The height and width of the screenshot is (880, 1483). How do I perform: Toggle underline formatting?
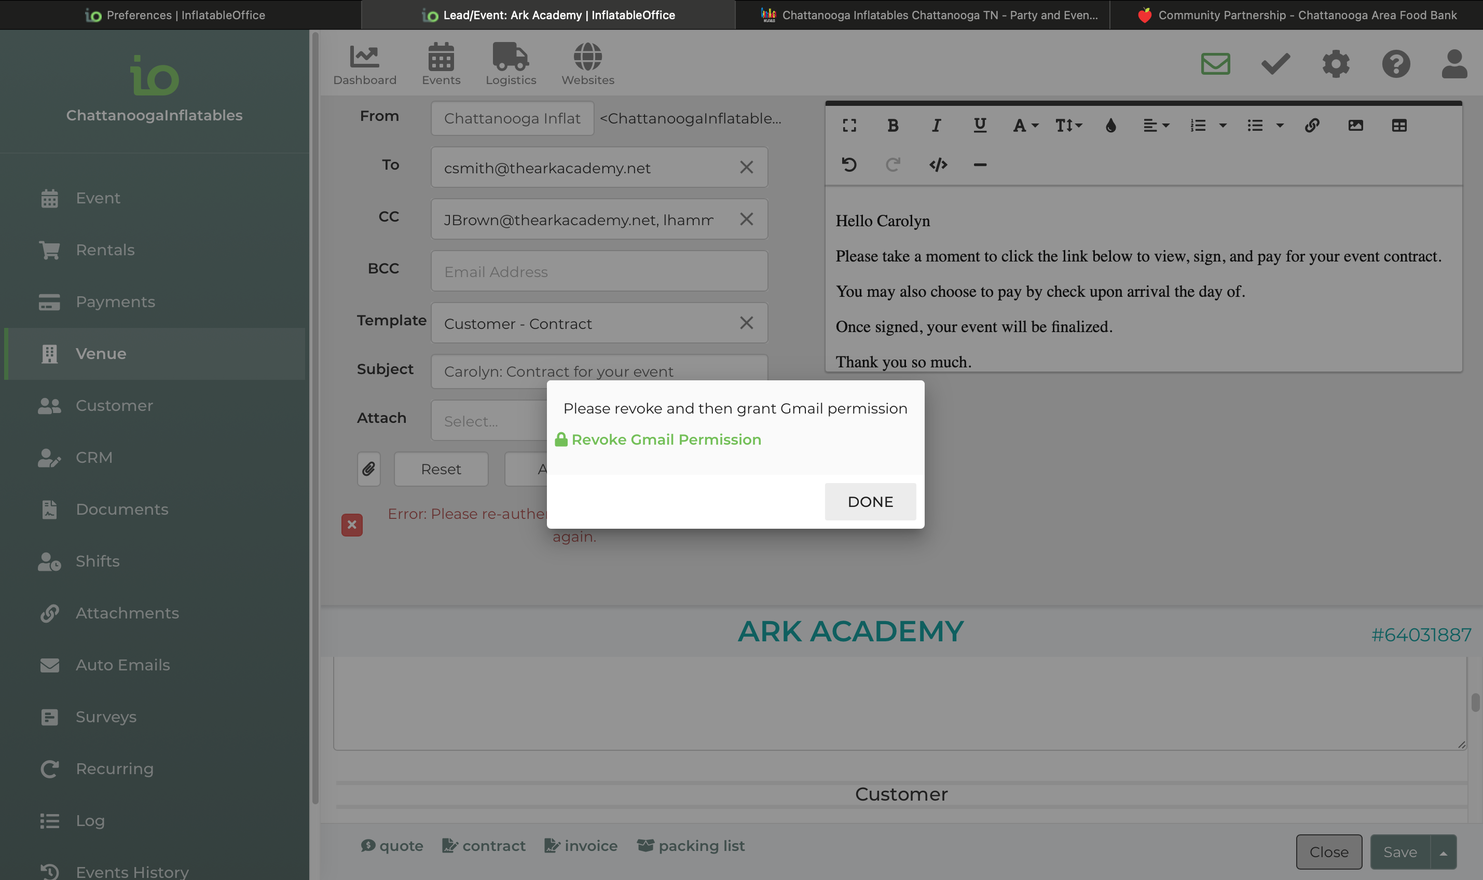pos(980,126)
